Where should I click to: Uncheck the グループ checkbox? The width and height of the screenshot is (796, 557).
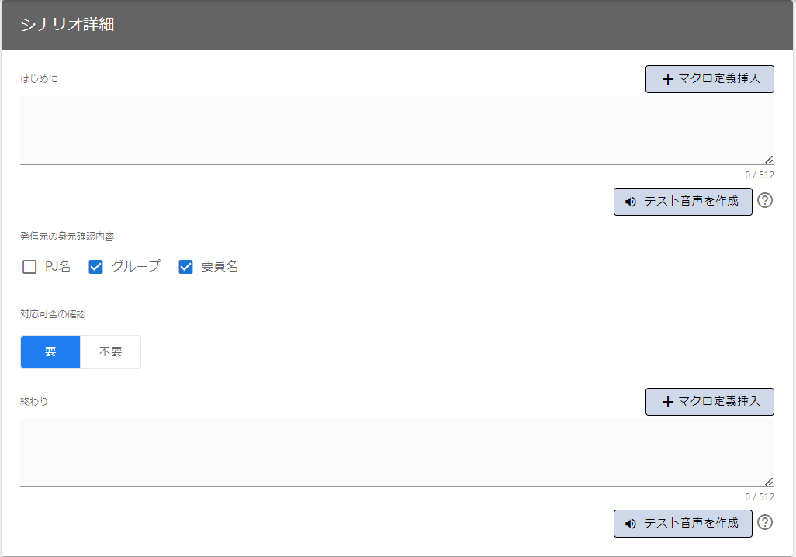point(96,267)
